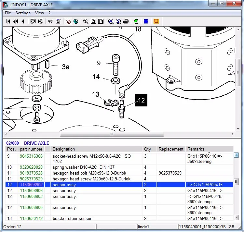Select part number 1153630172
This screenshot has width=244, height=232.
point(31,218)
